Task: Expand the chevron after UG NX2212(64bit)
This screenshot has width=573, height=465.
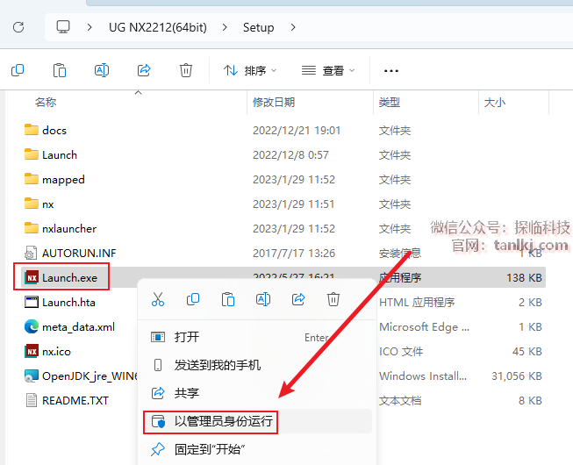Action: coord(226,27)
